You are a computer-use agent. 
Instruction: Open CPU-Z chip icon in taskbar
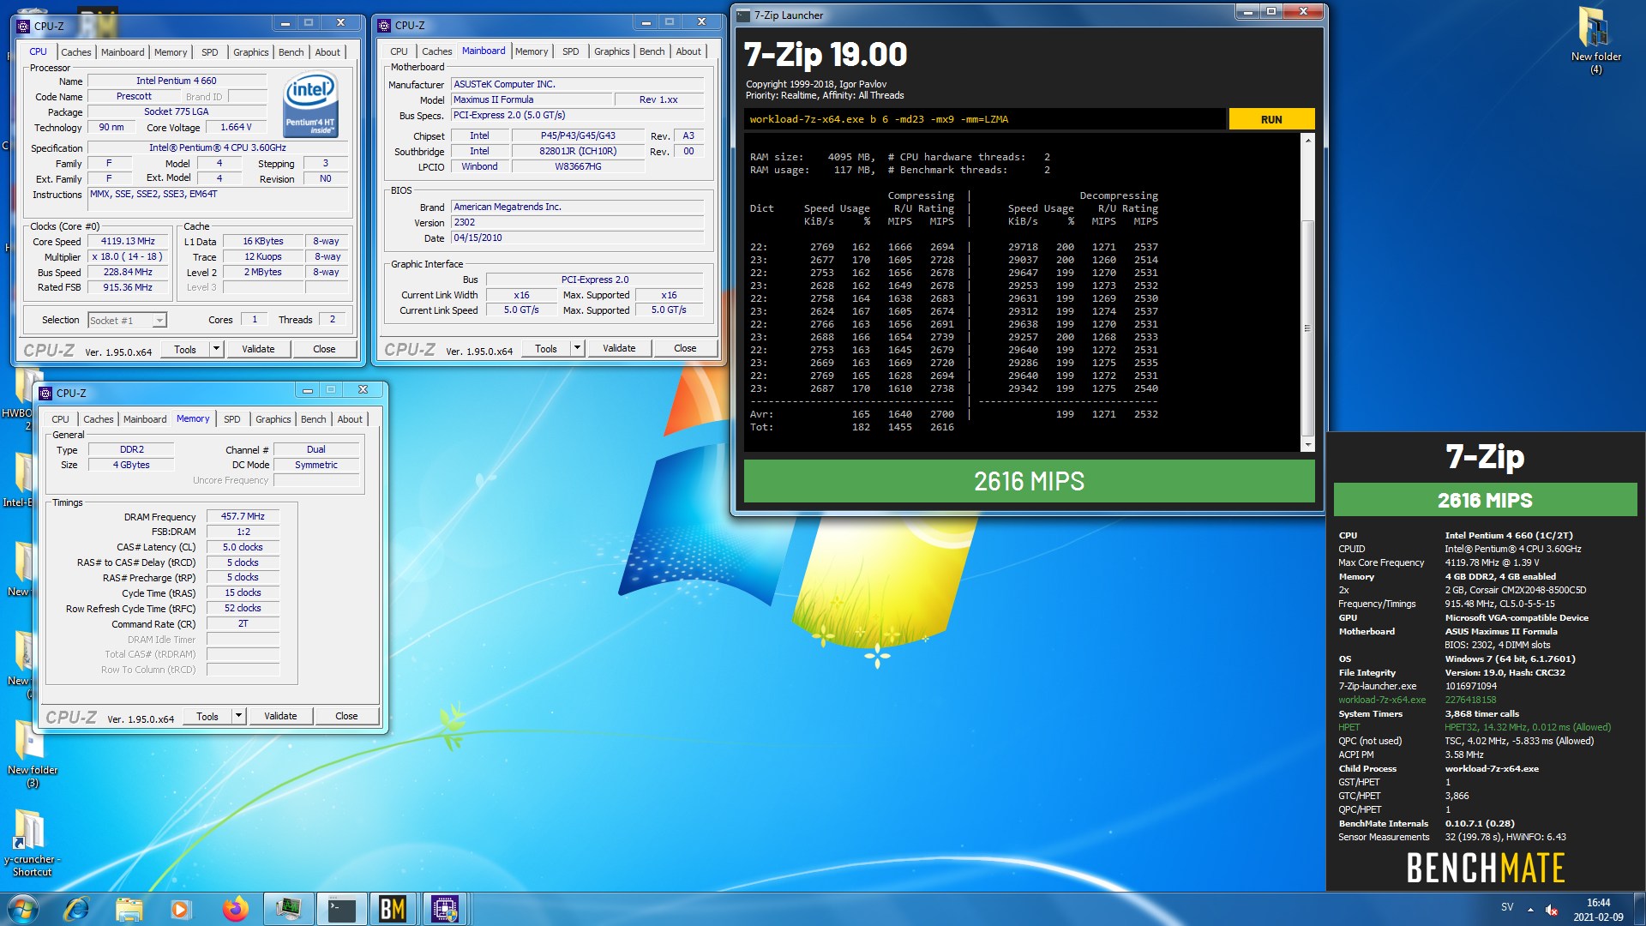(444, 909)
